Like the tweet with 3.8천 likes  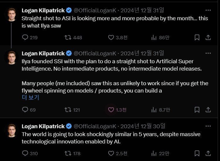click(x=111, y=37)
